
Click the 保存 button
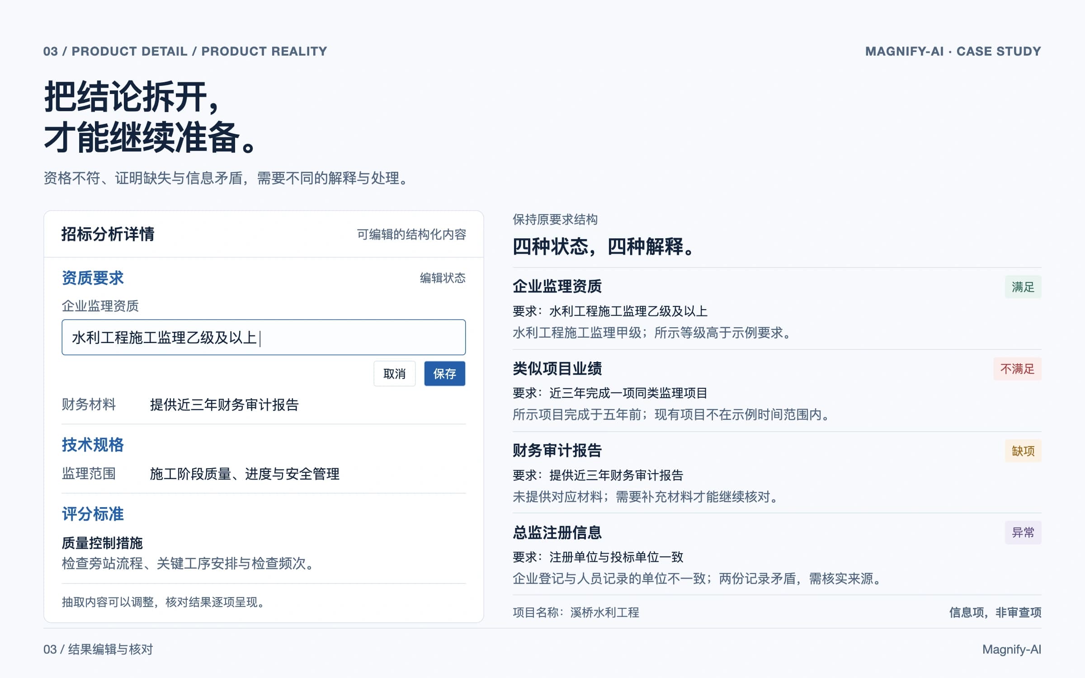pos(444,373)
